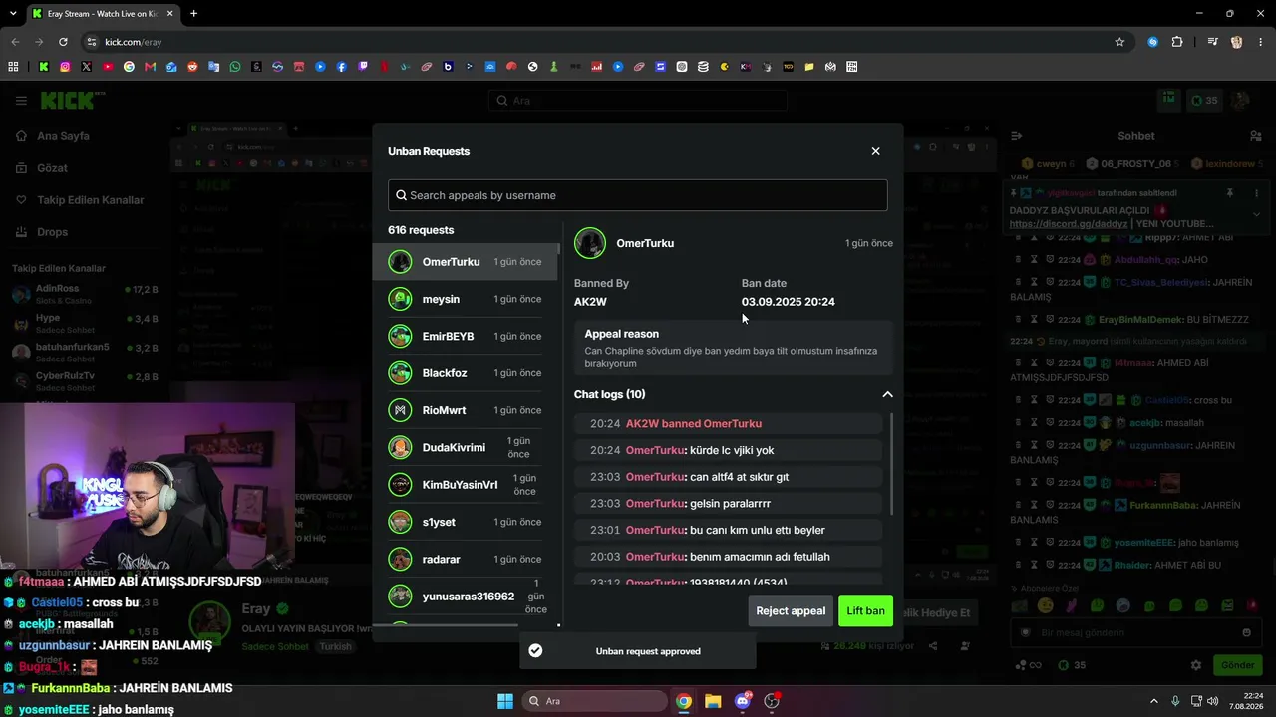Click the Kick search bar

pos(638,100)
